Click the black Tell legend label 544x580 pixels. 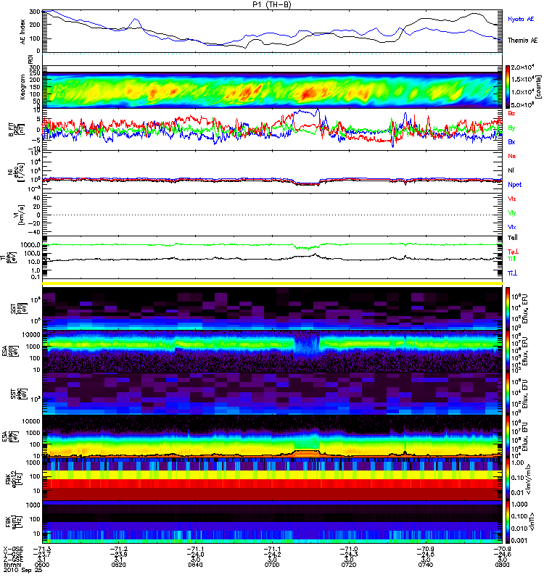pyautogui.click(x=513, y=238)
